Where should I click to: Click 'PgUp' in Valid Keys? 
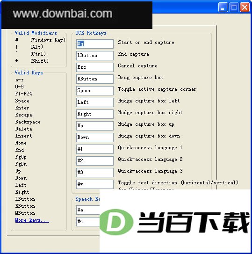click(x=21, y=157)
